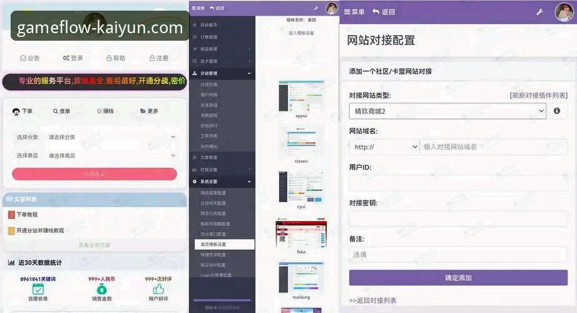
Task: Open the http:// protocol dropdown
Action: (x=384, y=147)
